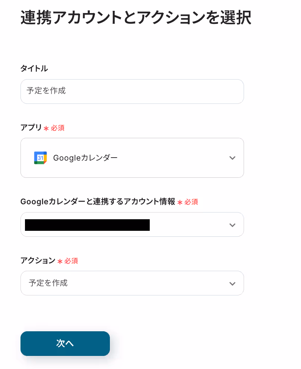Click the Google Calendar app icon
This screenshot has height=369, width=301.
click(x=40, y=158)
